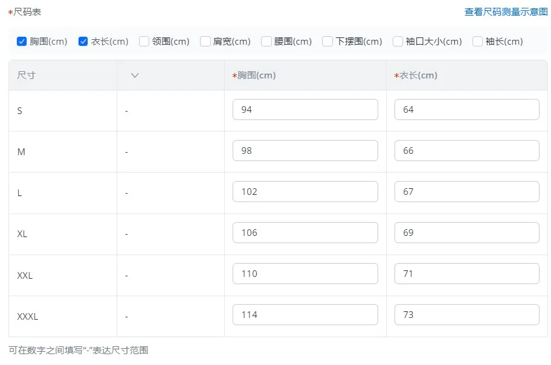Screen dimensions: 551x365
Task: Focus the 胸围 field for size M
Action: [305, 151]
